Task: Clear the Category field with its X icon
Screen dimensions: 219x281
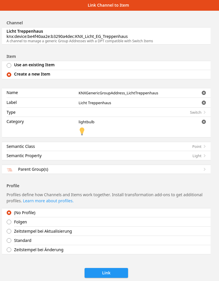Action: pos(204,122)
